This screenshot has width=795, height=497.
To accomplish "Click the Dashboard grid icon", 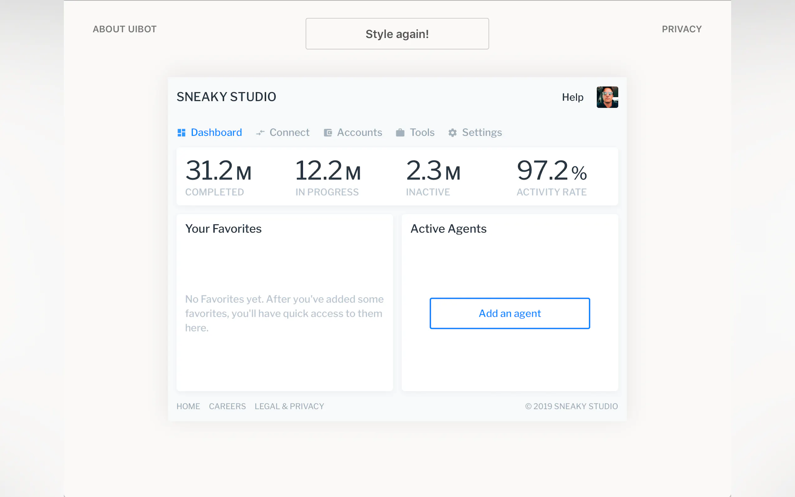I will tap(182, 132).
